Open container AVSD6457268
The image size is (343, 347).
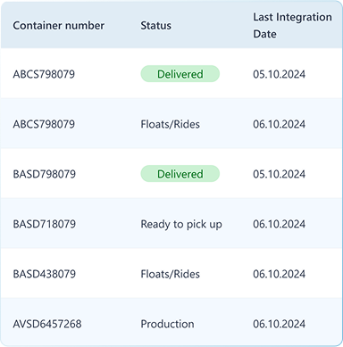pos(47,324)
